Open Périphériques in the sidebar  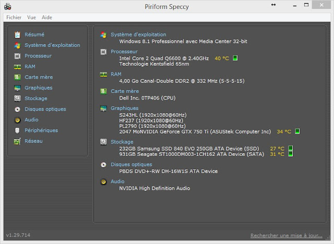tap(41, 130)
